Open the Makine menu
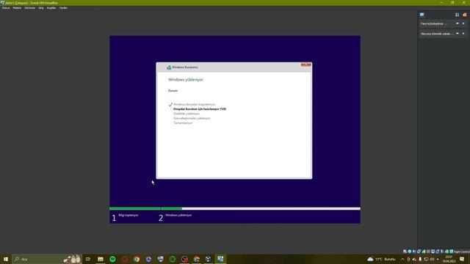This screenshot has width=470, height=264. pos(17,8)
